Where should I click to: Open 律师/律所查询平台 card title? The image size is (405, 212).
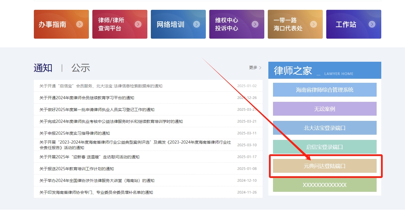pos(111,24)
